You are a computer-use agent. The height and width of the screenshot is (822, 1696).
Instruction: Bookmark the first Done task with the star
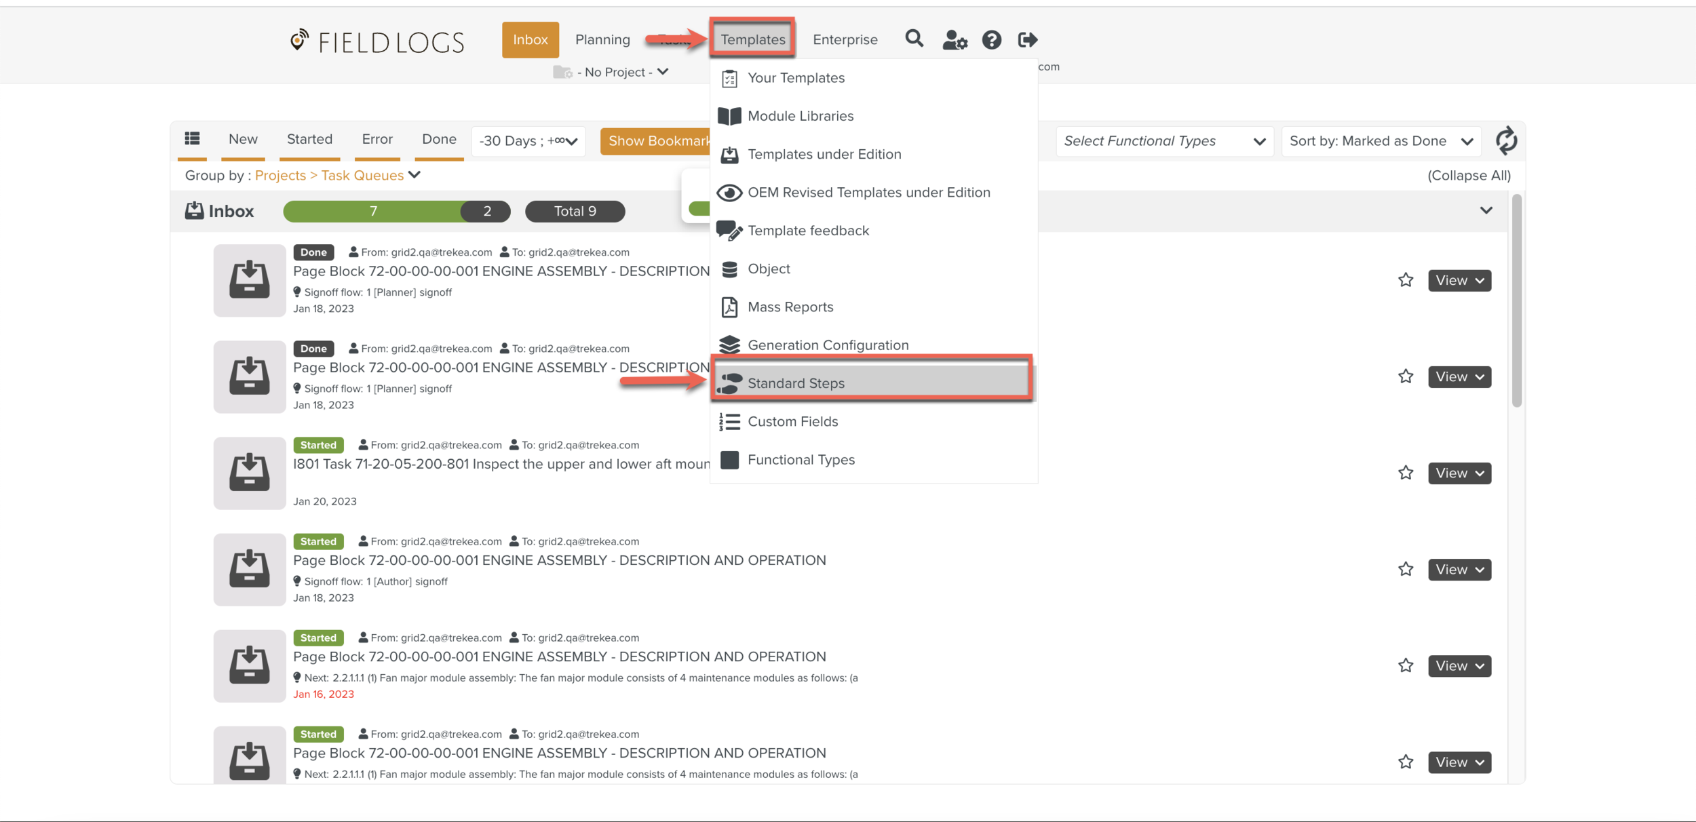tap(1406, 280)
